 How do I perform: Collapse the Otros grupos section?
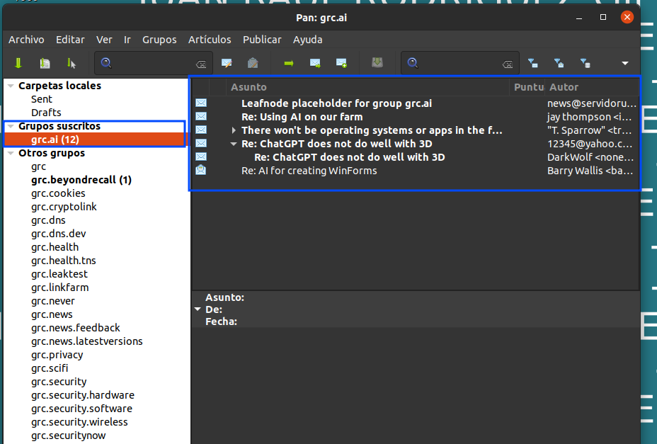click(x=11, y=153)
